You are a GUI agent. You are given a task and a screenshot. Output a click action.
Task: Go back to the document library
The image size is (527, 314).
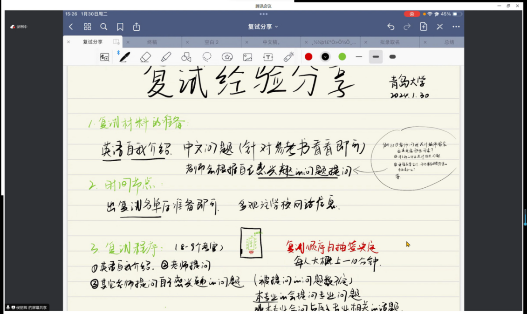tap(71, 27)
